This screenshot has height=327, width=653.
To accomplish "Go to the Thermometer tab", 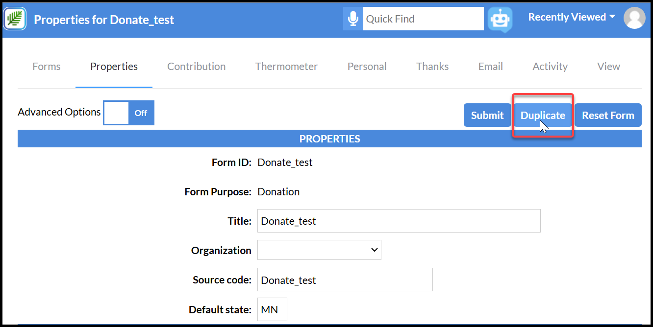I will tap(286, 66).
